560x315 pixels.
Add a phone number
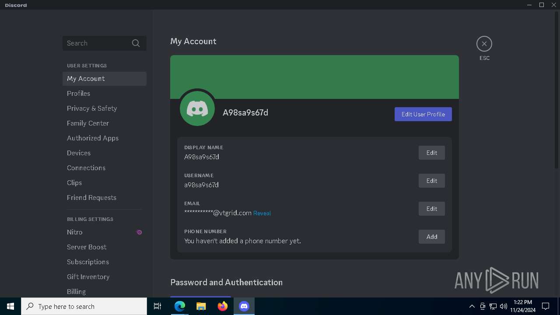tap(432, 237)
